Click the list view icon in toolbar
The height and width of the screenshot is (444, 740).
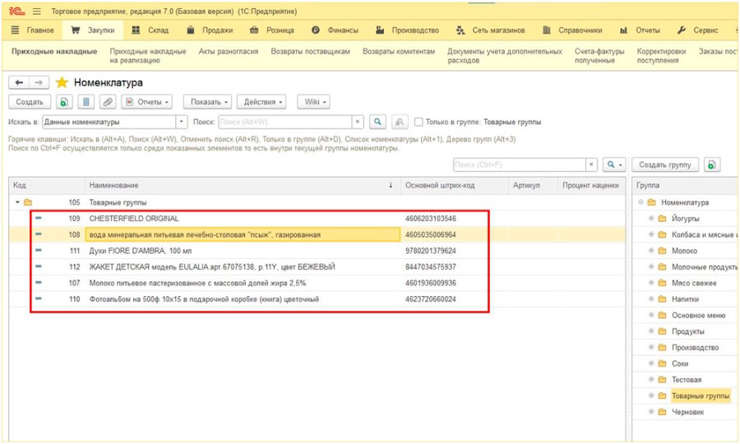(x=86, y=102)
